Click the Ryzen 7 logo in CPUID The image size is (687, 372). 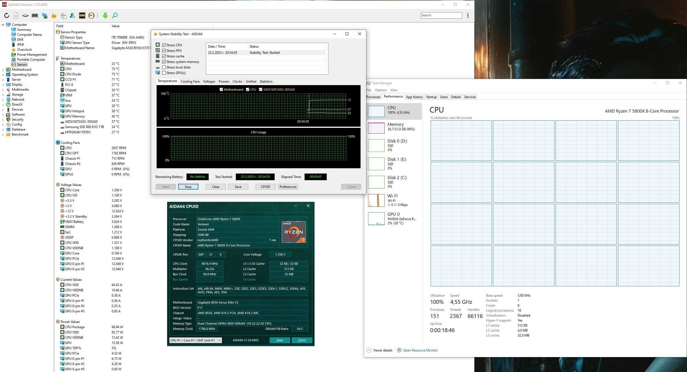(294, 232)
